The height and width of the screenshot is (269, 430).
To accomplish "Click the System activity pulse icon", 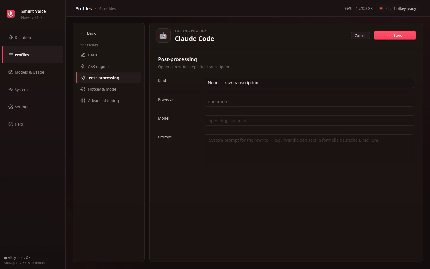I will (11, 89).
